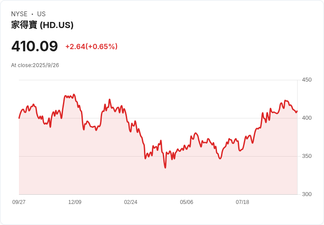Select the 09/27 date on the x-axis
Screen dimensions: 324x225
[19, 202]
